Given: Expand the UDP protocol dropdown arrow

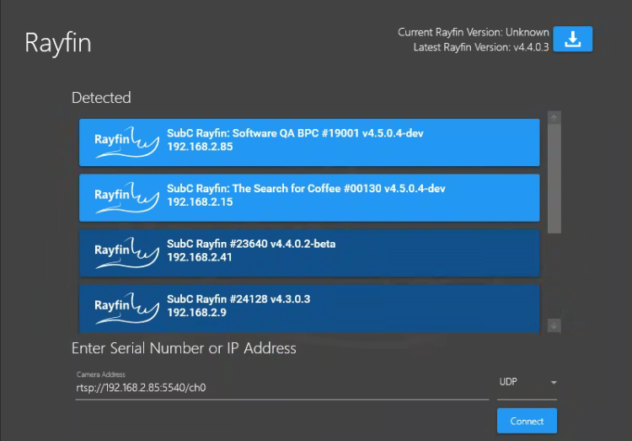Looking at the screenshot, I should pyautogui.click(x=554, y=382).
